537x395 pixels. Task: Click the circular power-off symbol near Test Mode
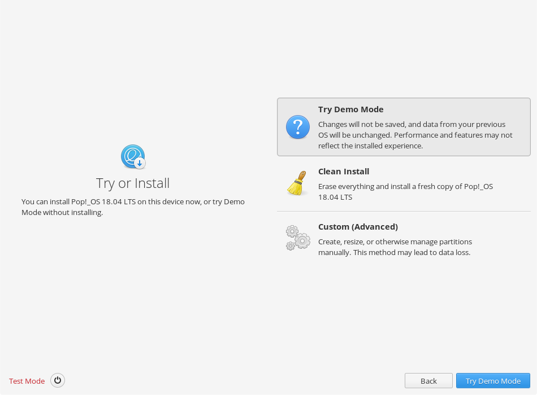58,380
